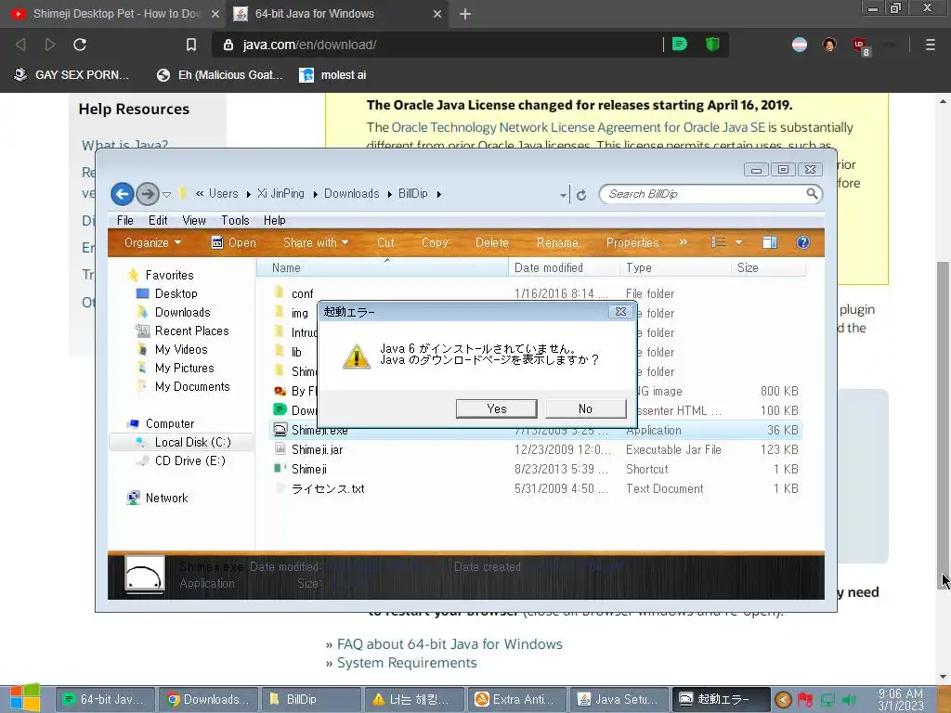Go back with the Explorer back arrow

click(x=122, y=194)
